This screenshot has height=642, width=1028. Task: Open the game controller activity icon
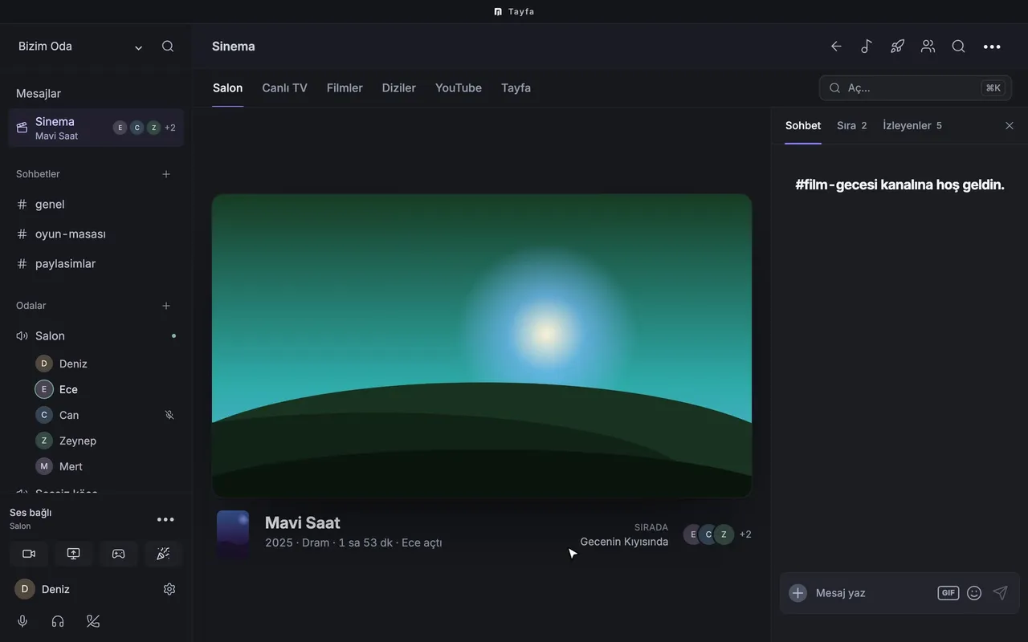(118, 554)
